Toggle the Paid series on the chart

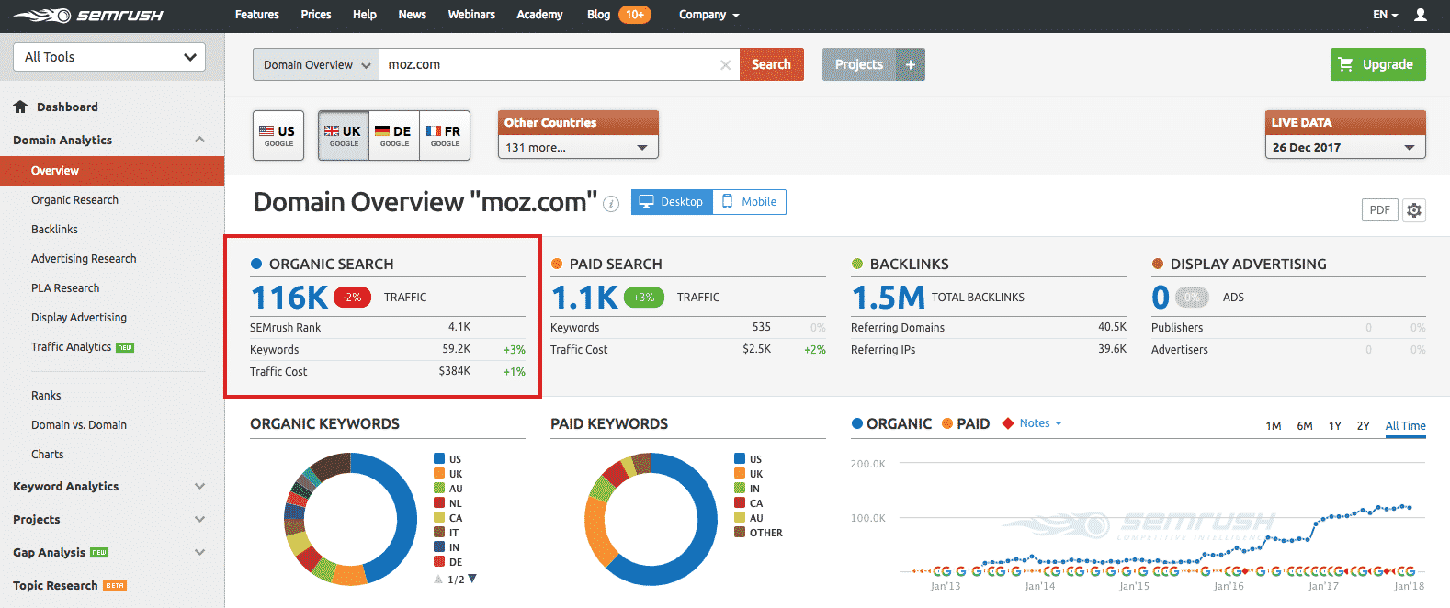tap(966, 423)
